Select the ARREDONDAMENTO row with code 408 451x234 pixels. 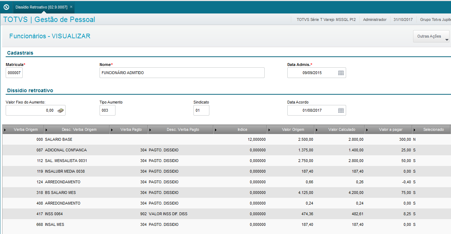pyautogui.click(x=226, y=203)
